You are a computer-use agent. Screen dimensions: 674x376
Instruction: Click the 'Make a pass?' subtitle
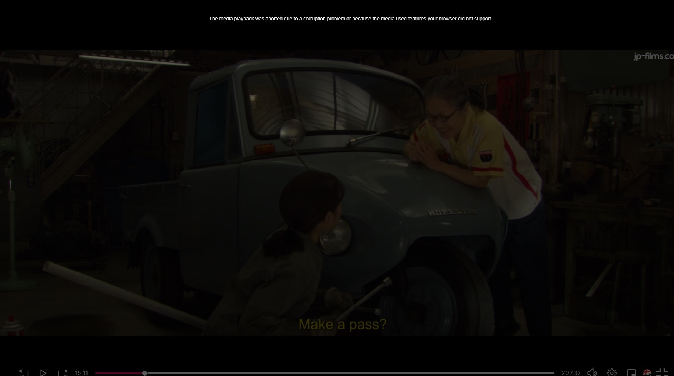343,324
